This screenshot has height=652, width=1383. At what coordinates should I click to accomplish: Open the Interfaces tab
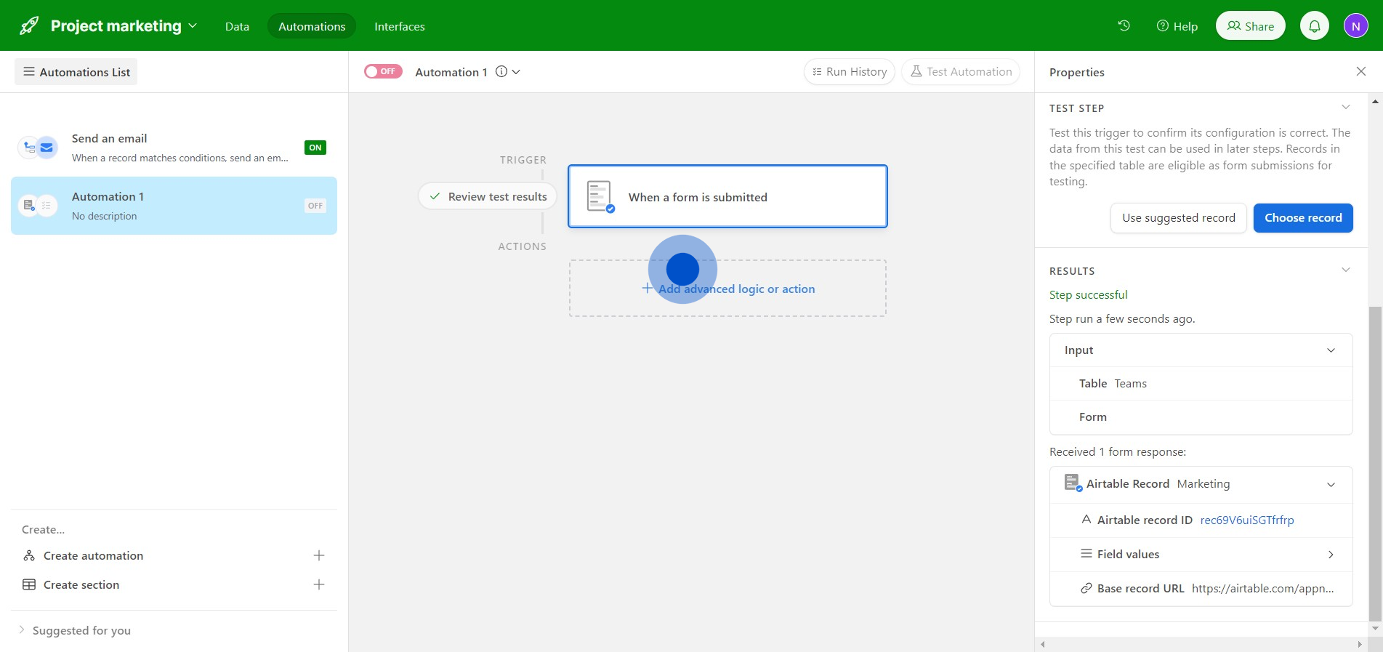[400, 26]
